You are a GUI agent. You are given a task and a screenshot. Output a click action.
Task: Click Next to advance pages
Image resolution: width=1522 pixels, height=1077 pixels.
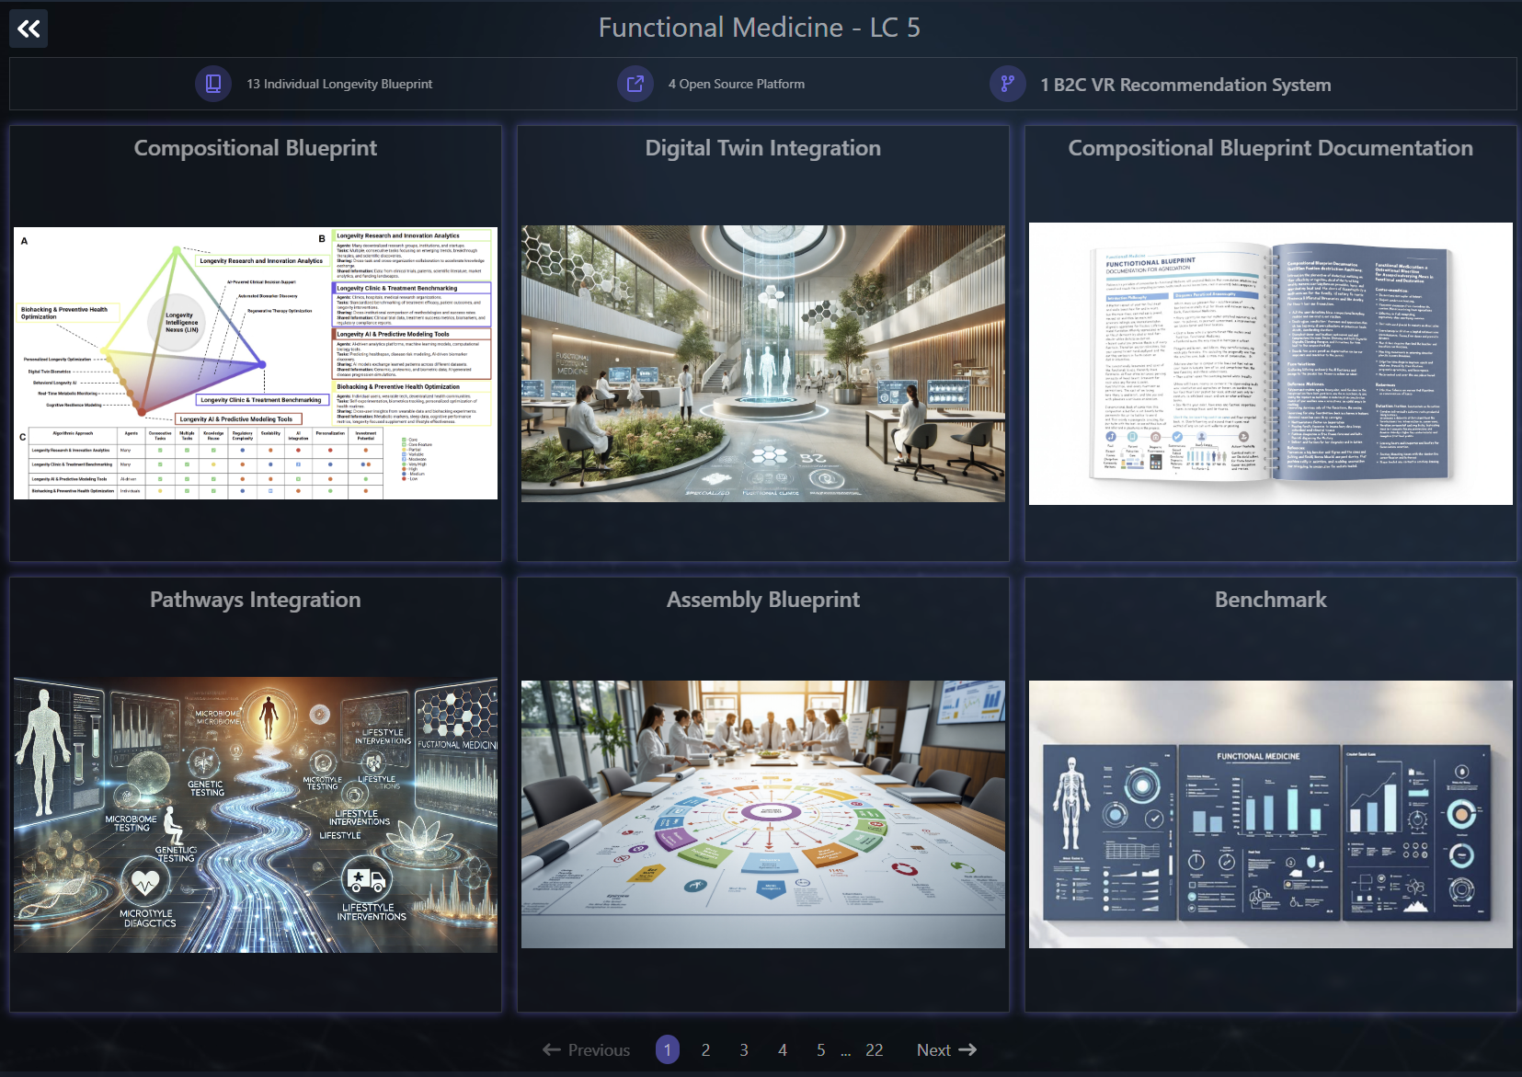pyautogui.click(x=946, y=1050)
